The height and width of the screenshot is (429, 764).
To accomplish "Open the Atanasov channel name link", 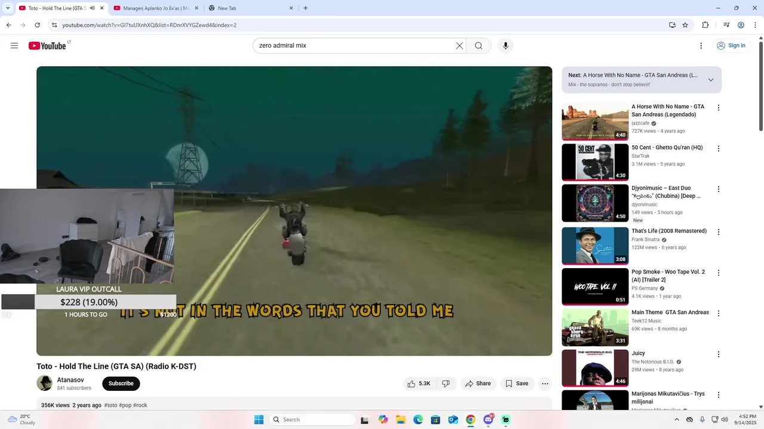I will [70, 380].
